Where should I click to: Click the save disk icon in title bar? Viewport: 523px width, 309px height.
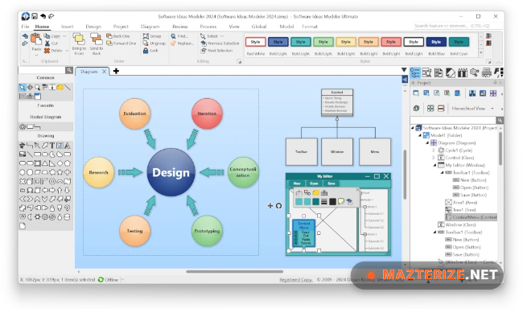[35, 16]
